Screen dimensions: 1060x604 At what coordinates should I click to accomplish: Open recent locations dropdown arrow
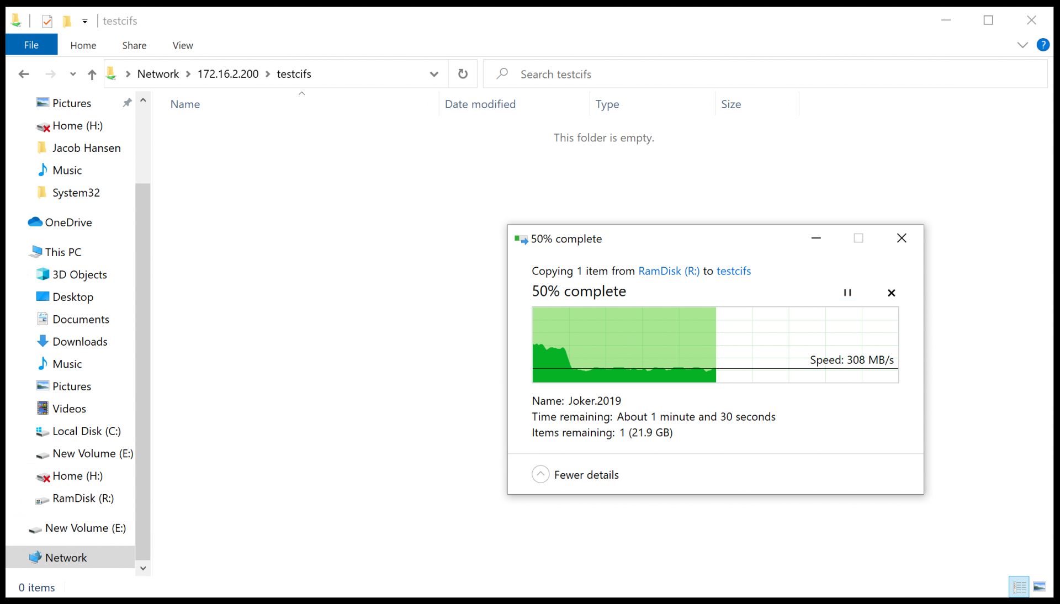72,74
